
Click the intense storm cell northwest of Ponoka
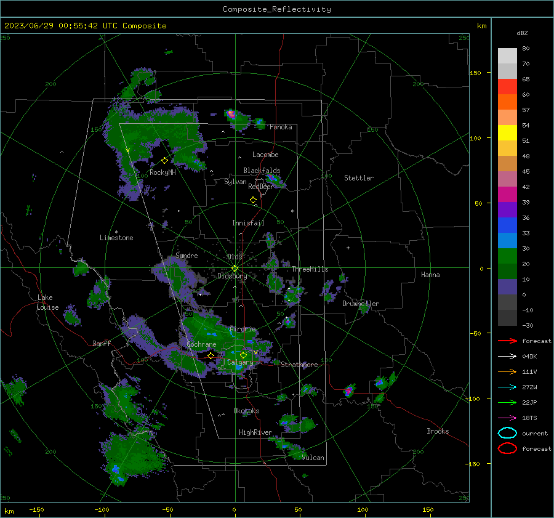coord(231,114)
